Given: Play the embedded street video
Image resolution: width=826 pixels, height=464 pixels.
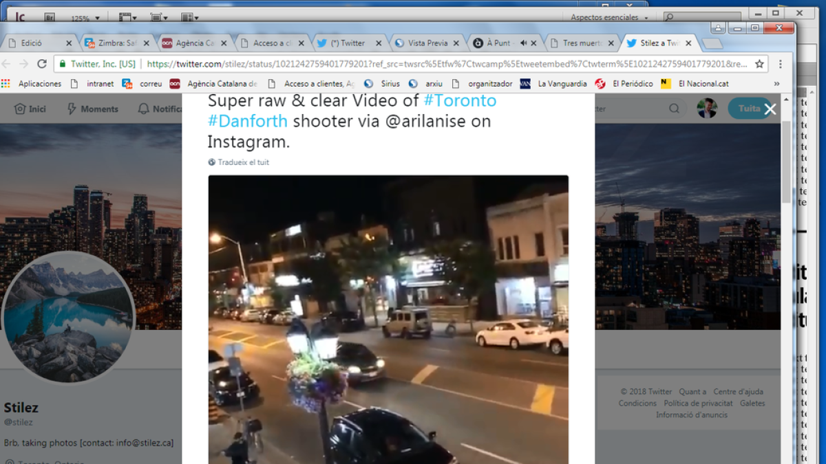Looking at the screenshot, I should click(388, 320).
